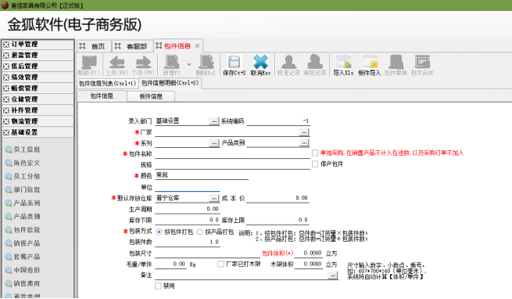Open the 默认存放仓库 lookup ellipsis button
The width and height of the screenshot is (512, 299).
[x=214, y=198]
